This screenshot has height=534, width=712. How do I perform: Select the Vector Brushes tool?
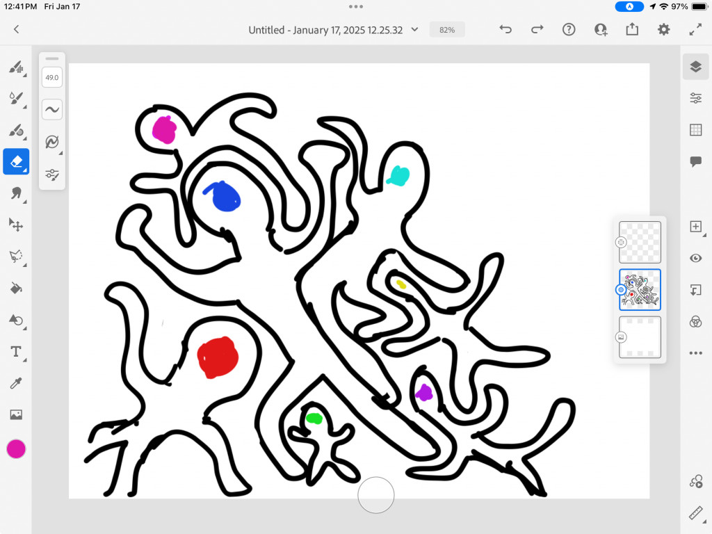[x=15, y=130]
